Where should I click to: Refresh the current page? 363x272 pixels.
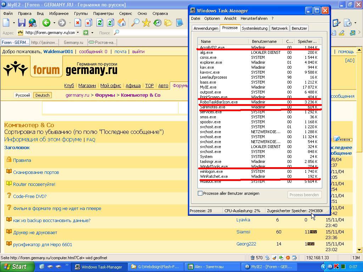pos(100,23)
